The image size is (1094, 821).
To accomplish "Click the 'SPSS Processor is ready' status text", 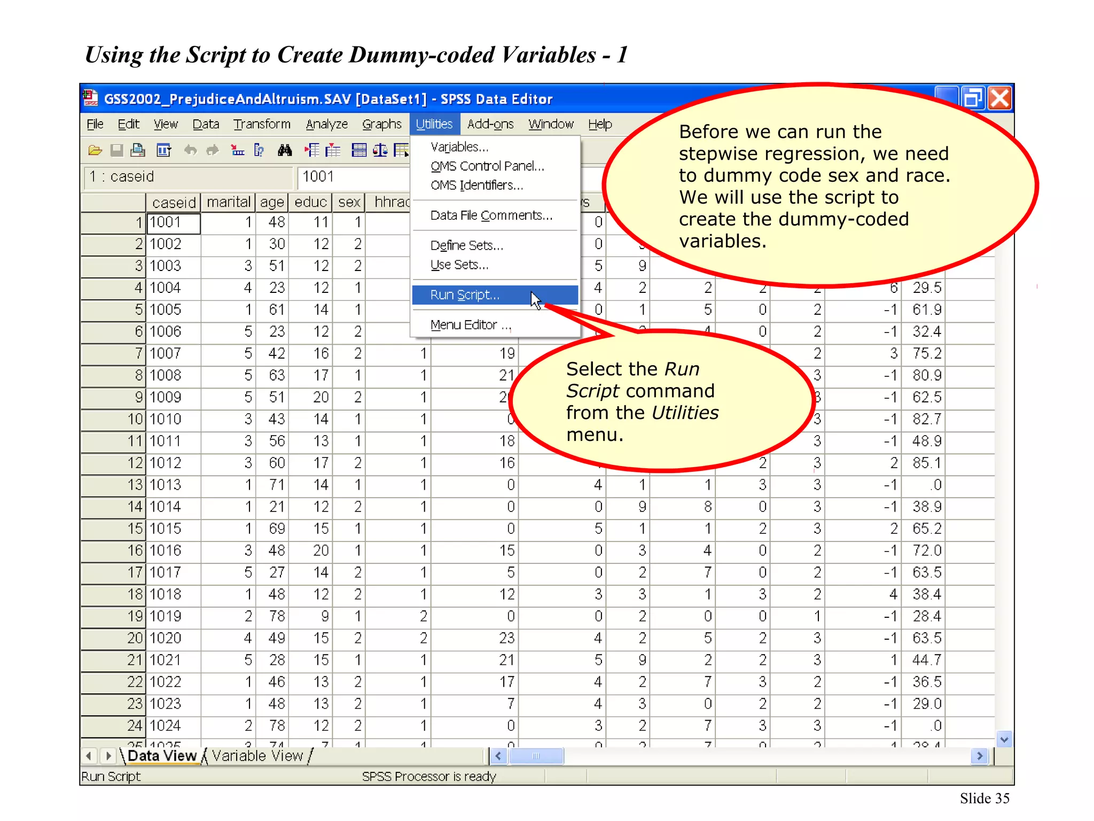I will (429, 777).
